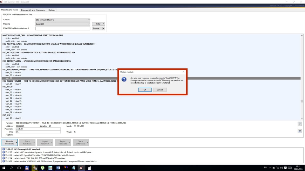Select the highlighted wert_03 parameter row
Image resolution: width=305 pixels, height=171 pixels.
(151, 78)
